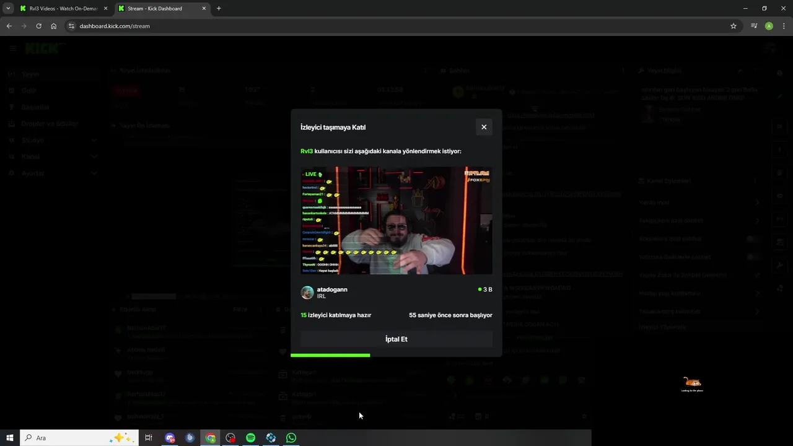This screenshot has width=793, height=446.
Task: Open the Chrome three-dot menu
Action: 784,26
